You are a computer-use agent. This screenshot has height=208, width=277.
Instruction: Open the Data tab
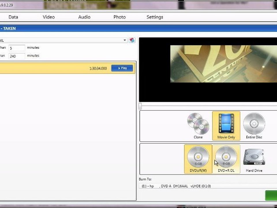tap(13, 17)
